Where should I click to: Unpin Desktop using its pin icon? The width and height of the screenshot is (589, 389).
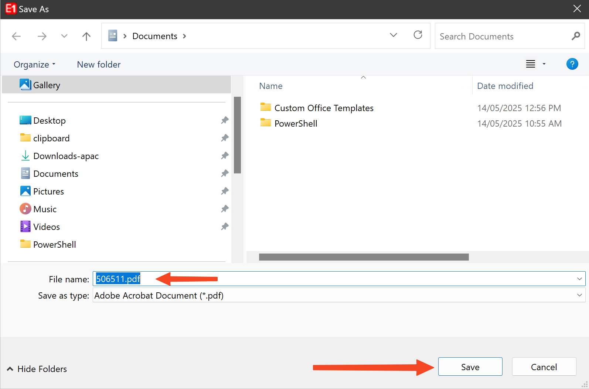225,120
